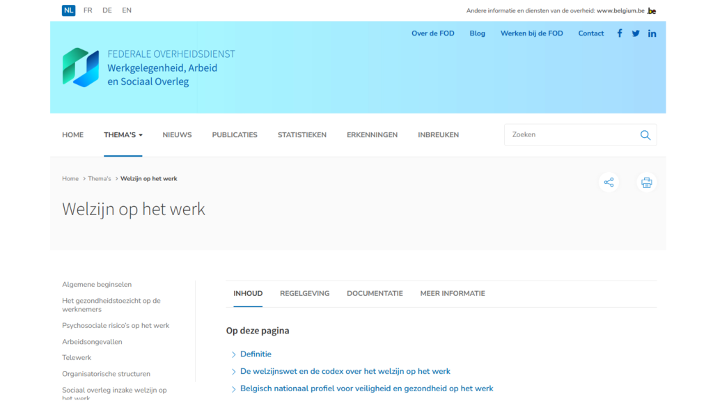
Task: Open Over de FOD link
Action: (433, 33)
